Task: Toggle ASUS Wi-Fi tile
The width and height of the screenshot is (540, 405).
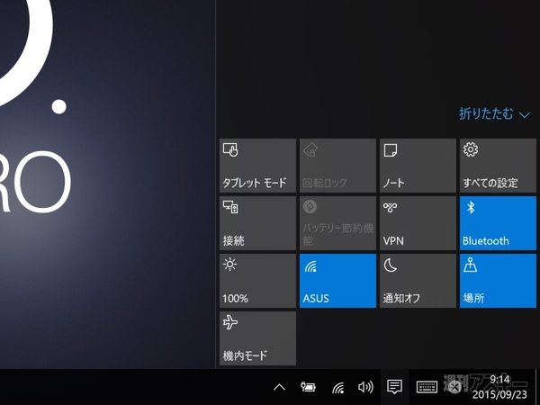Action: click(x=337, y=281)
